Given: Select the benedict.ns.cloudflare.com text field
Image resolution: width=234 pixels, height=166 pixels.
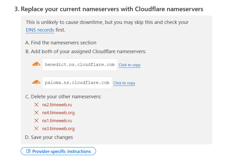Looking at the screenshot, I should (x=80, y=65).
